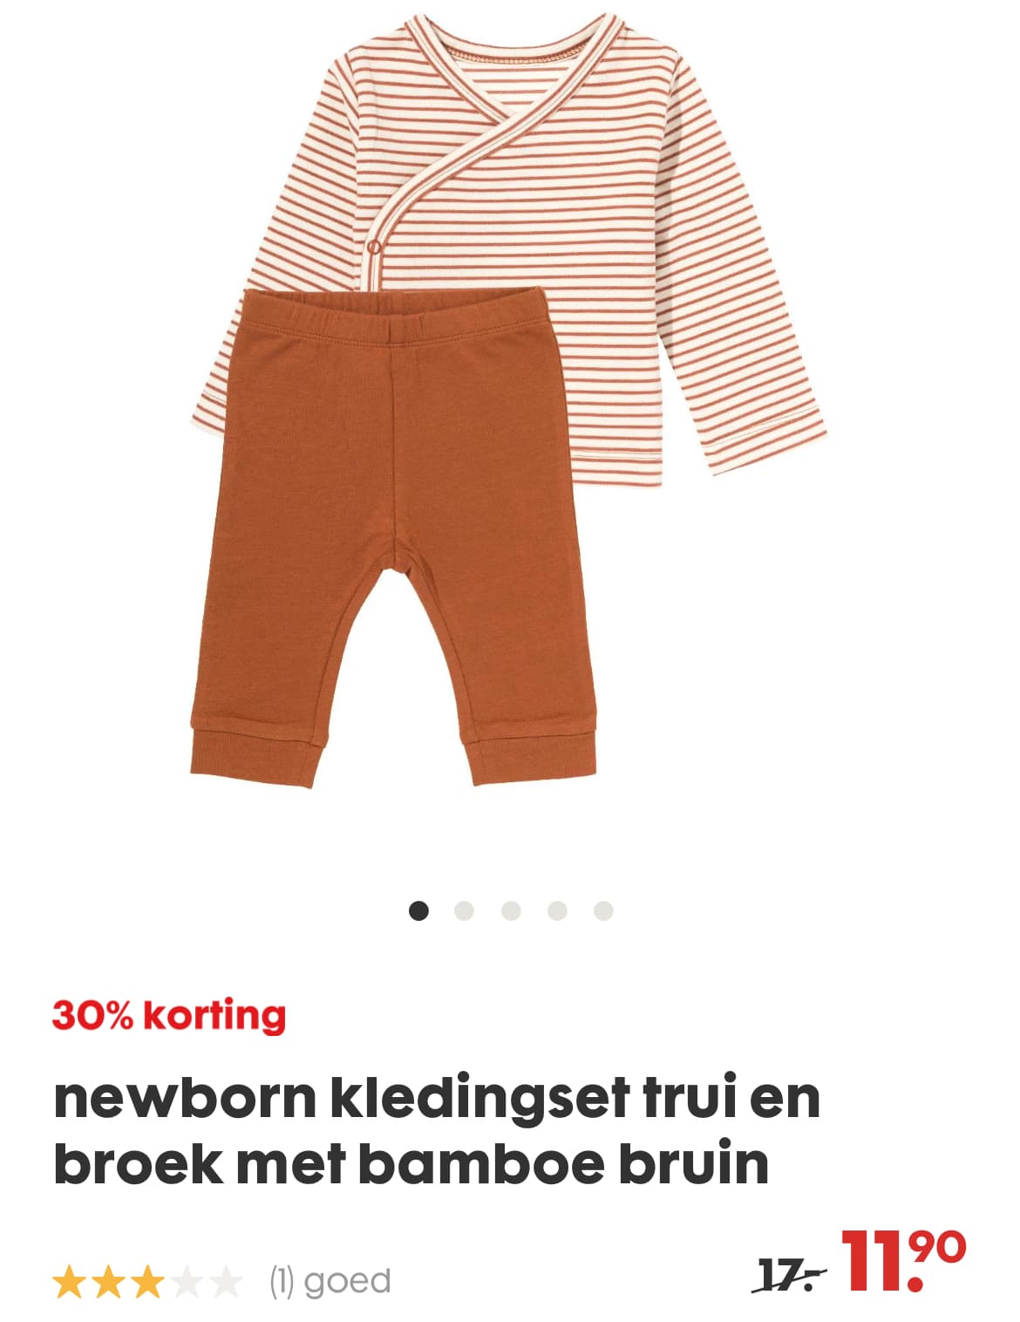Jump to the second product image dot
The width and height of the screenshot is (1020, 1322).
pyautogui.click(x=465, y=911)
